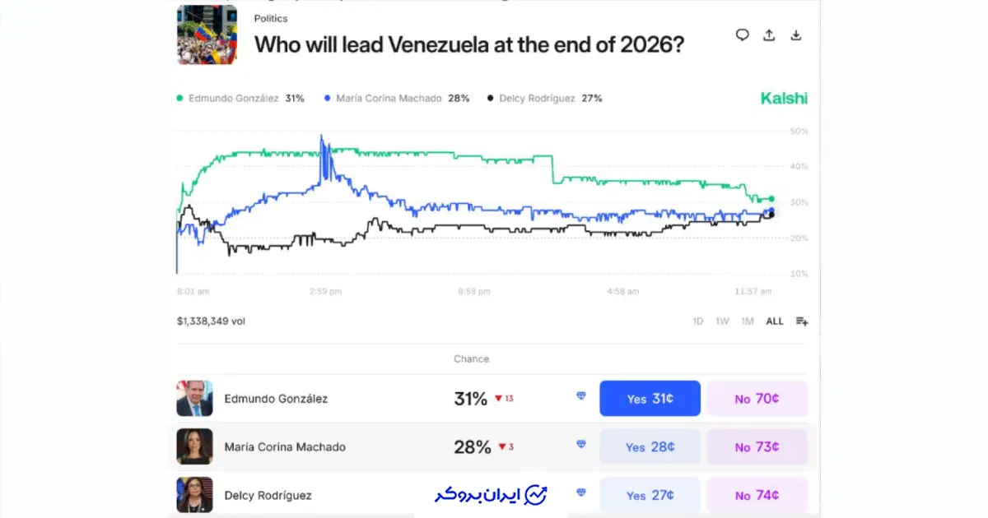Click the download icon
This screenshot has width=988, height=518.
click(795, 35)
